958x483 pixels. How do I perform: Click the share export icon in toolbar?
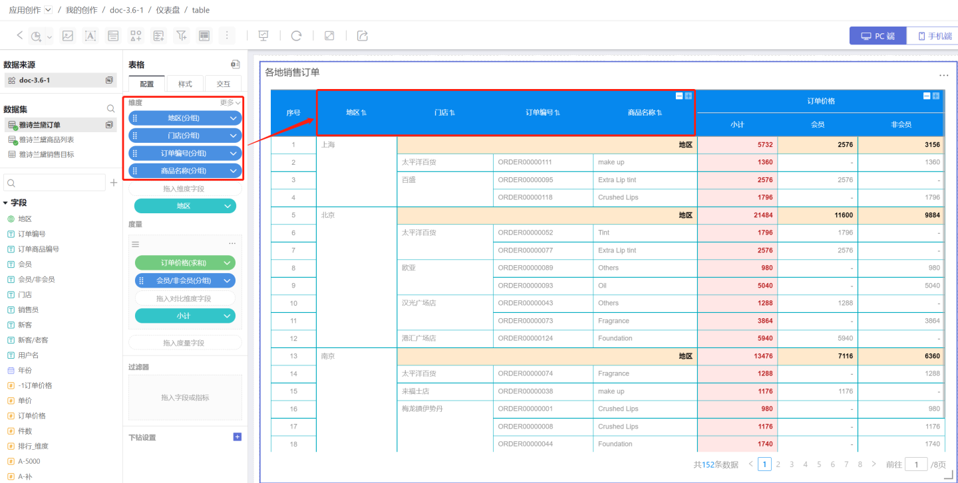coord(363,36)
